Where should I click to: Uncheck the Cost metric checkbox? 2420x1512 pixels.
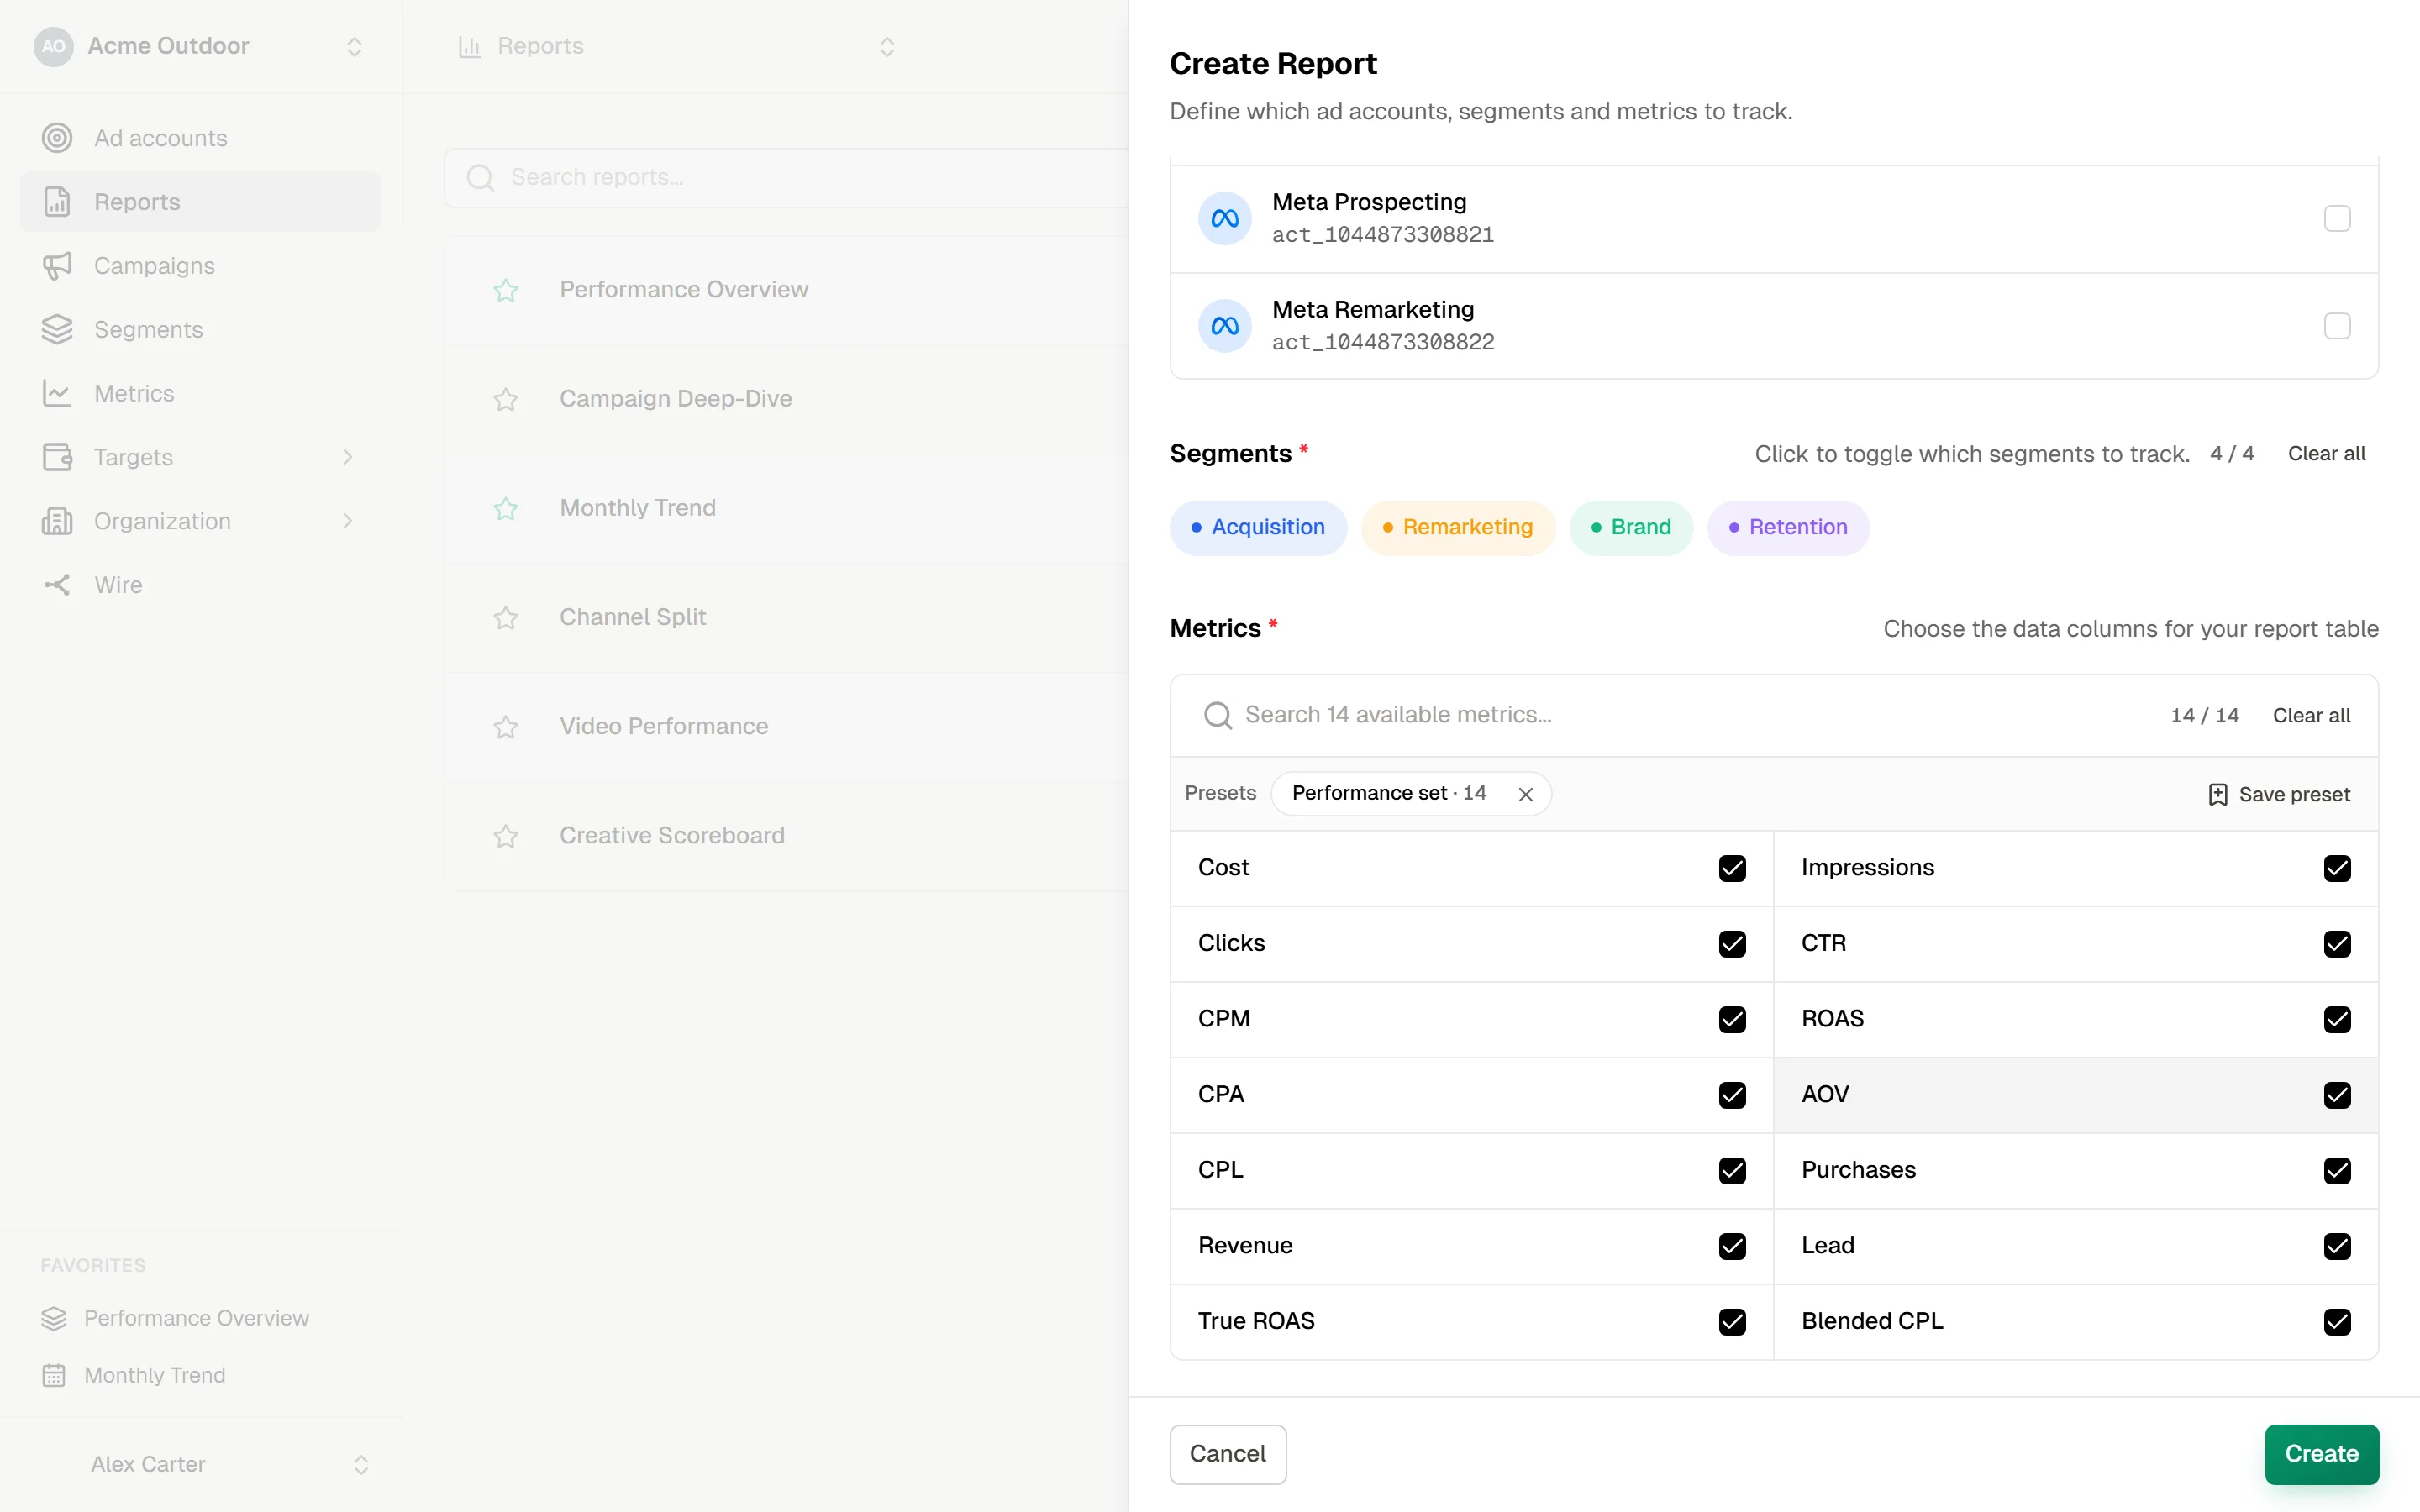point(1732,868)
